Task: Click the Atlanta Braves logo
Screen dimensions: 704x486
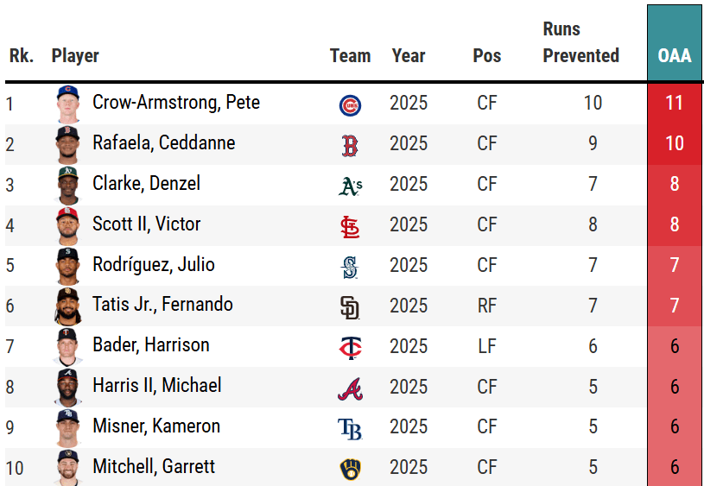Action: point(350,388)
